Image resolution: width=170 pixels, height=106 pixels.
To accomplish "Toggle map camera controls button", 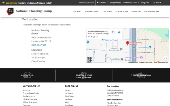I will (x=165, y=58).
